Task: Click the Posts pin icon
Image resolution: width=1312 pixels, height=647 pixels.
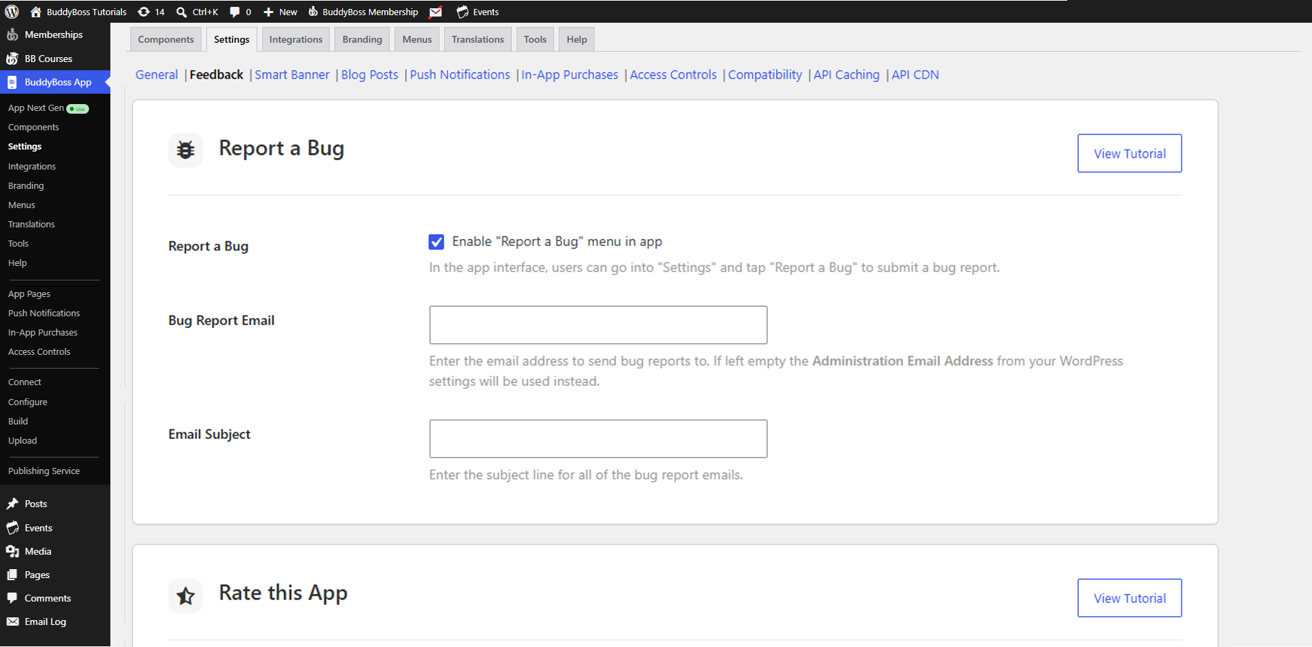Action: coord(12,504)
